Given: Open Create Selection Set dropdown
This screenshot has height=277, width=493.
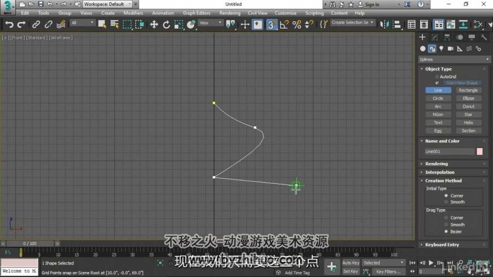Looking at the screenshot, I should 352,22.
